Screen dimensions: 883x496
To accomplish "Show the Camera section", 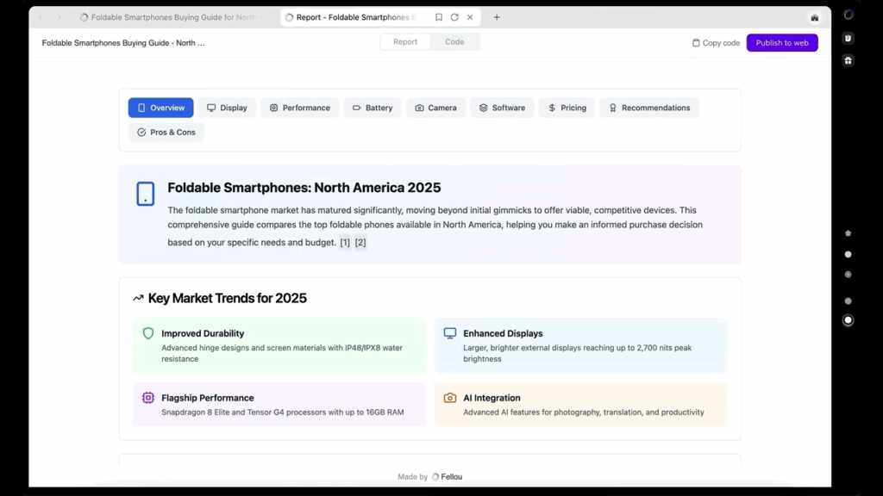I will point(435,108).
